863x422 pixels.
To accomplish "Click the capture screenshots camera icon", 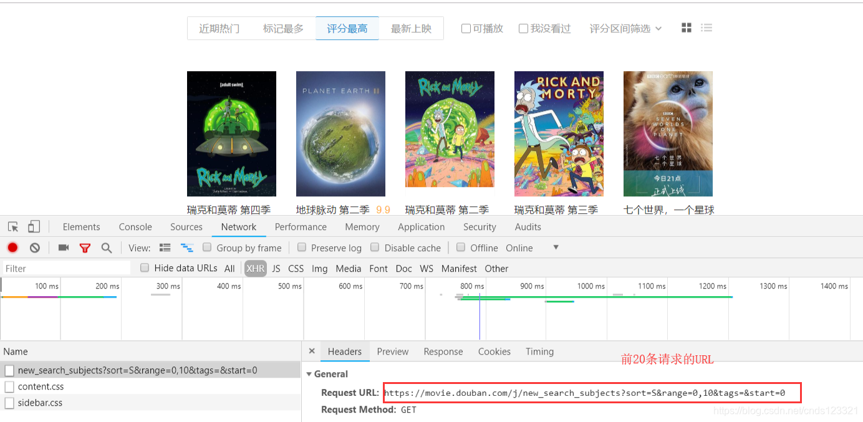I will pos(63,247).
